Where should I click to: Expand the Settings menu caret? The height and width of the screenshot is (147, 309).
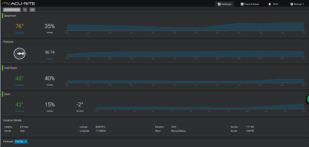coord(303,4)
